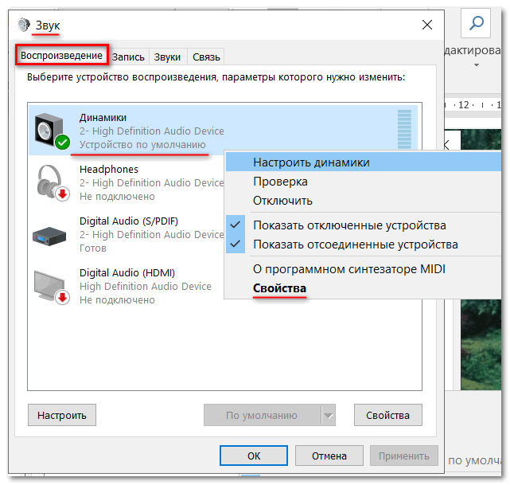Expand the dropdown arrow under Редактирование in background

click(476, 65)
